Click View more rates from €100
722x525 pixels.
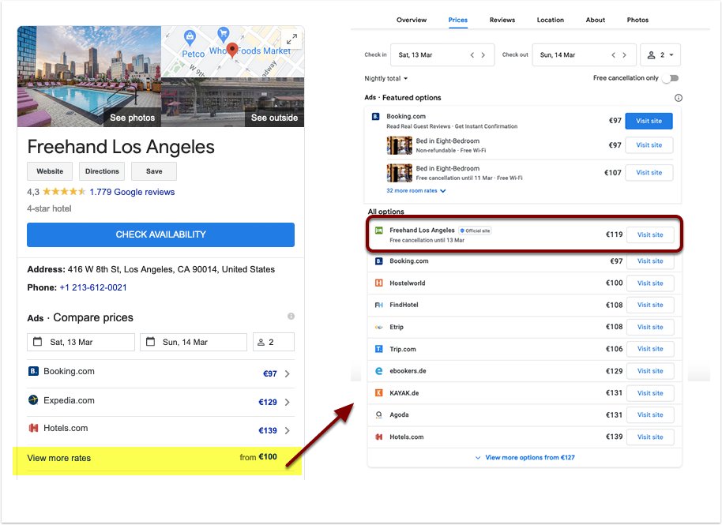tap(157, 460)
